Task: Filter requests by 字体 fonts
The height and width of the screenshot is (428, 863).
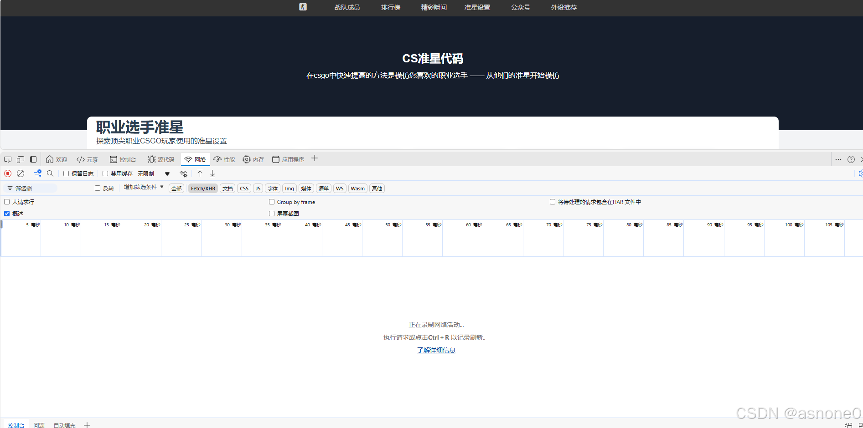Action: click(273, 189)
